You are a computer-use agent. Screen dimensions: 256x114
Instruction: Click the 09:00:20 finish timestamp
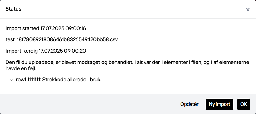coord(75,51)
